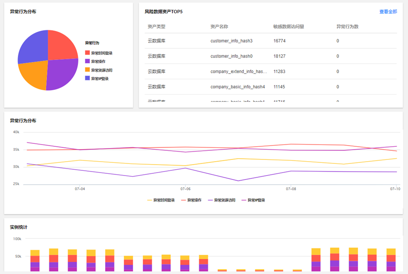The width and height of the screenshot is (408, 274).
Task: Toggle 异常操作 in pie chart legend
Action: tap(98, 61)
